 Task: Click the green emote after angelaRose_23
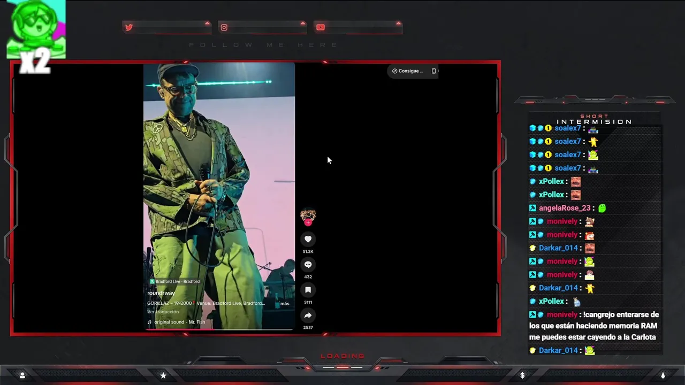tap(602, 208)
